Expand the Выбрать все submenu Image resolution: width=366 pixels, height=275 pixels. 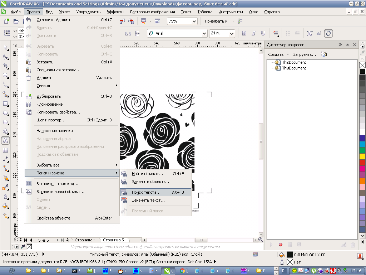click(x=72, y=165)
